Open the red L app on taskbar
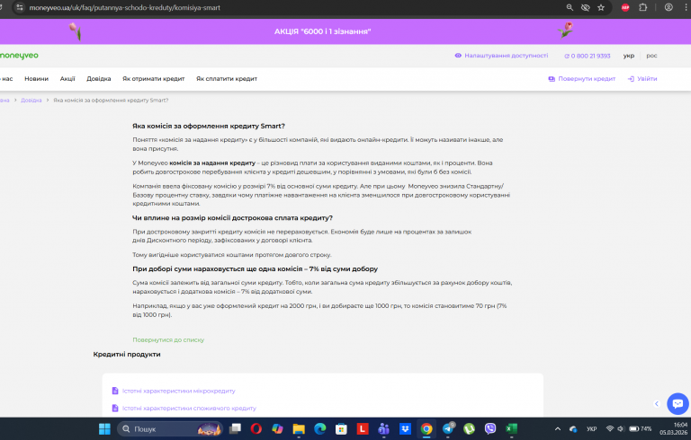Viewport: 691px width, 440px height. coord(363,429)
